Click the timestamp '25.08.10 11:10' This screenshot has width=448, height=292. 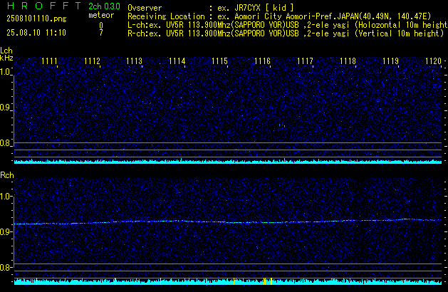(x=36, y=33)
